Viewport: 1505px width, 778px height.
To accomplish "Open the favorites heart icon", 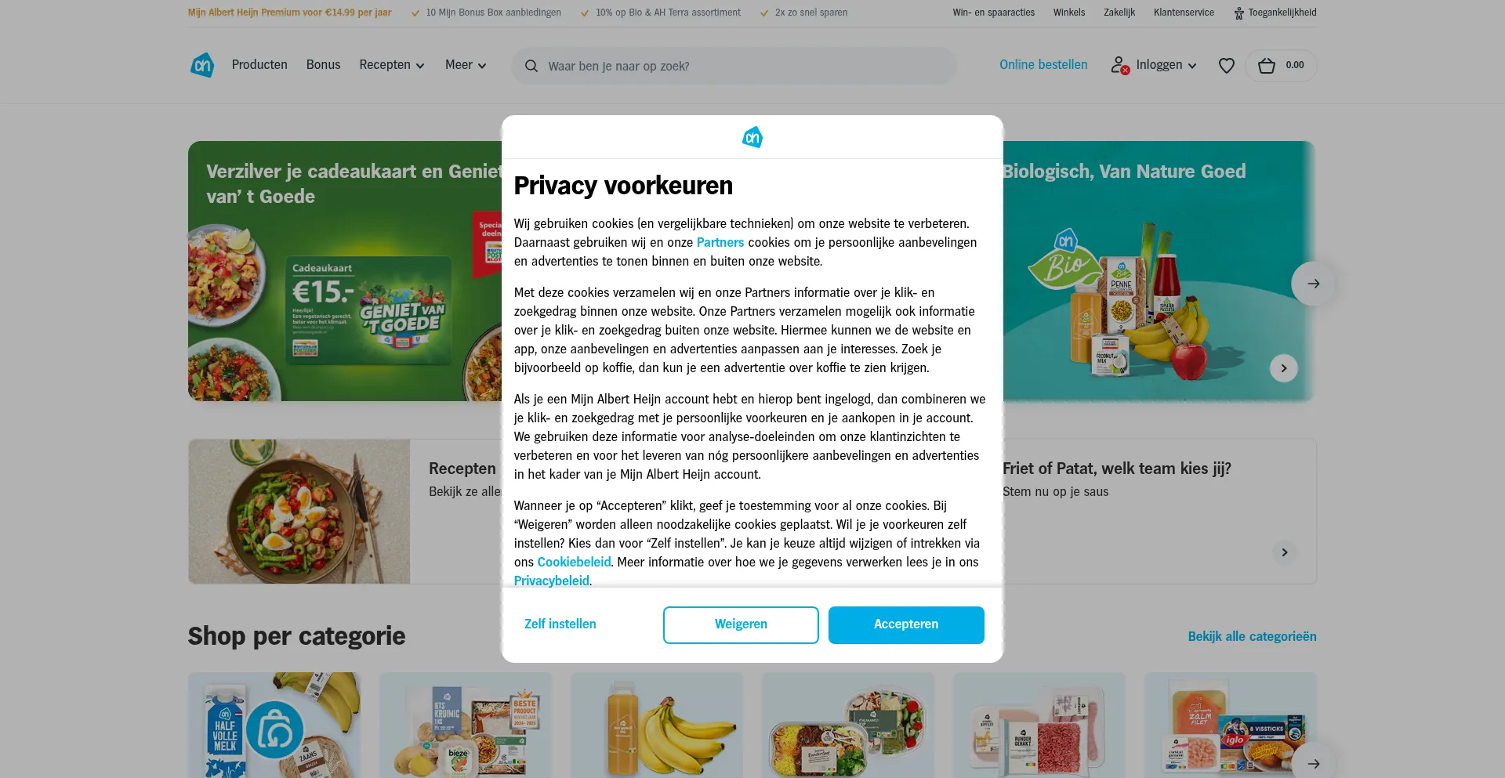I will pyautogui.click(x=1227, y=66).
